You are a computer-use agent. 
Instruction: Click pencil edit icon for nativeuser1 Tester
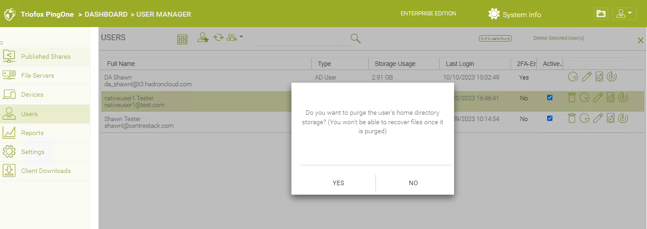[x=598, y=97]
